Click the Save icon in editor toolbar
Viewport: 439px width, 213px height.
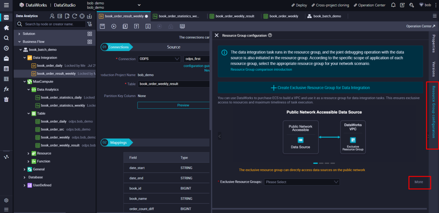click(x=102, y=26)
